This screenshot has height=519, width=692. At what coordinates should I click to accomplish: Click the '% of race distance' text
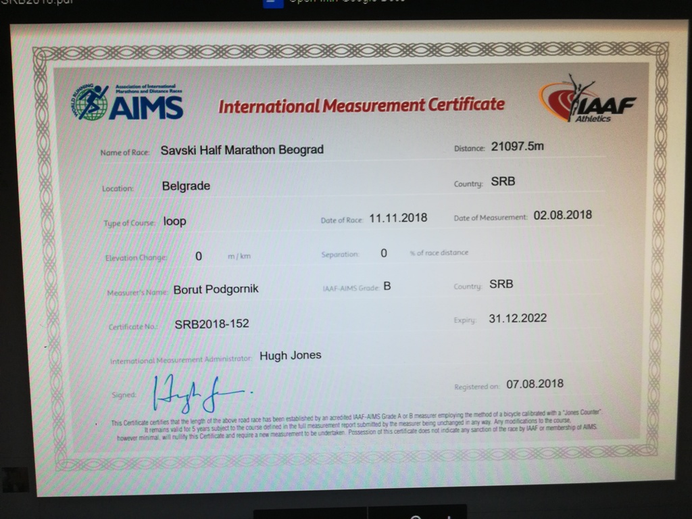click(439, 253)
